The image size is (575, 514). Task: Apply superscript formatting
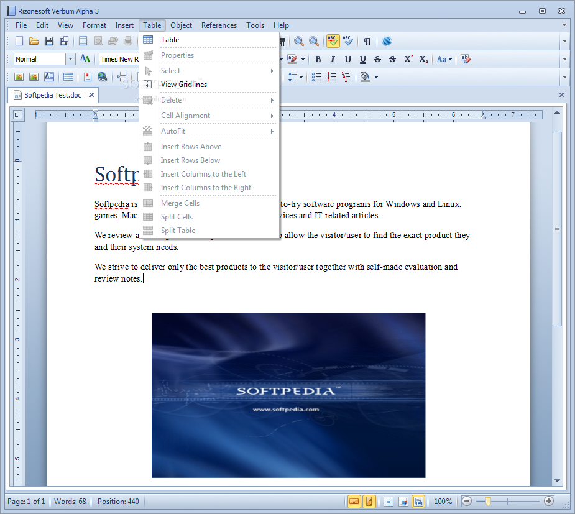click(408, 59)
